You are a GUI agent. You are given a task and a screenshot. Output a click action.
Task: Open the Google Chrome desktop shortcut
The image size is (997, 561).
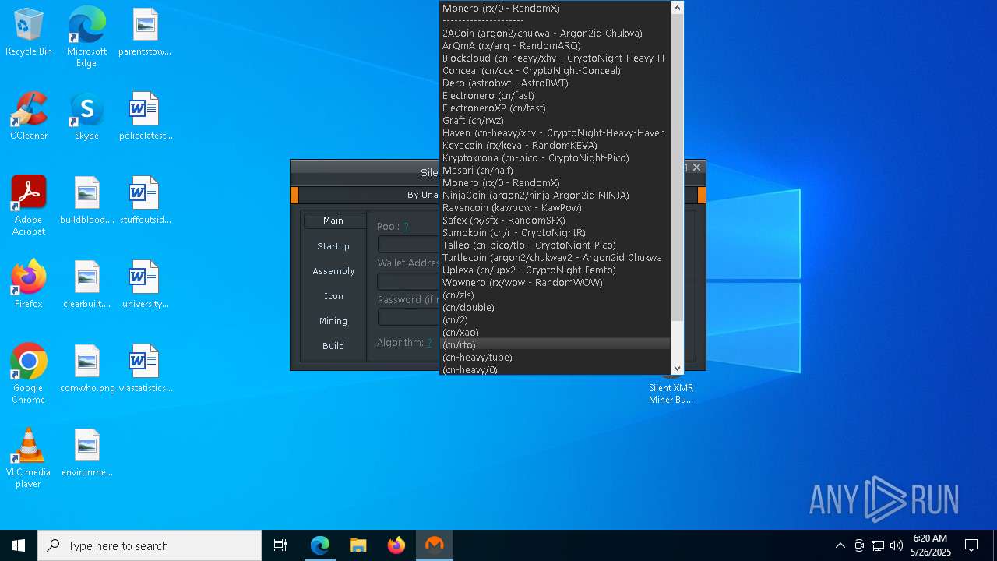coord(29,375)
